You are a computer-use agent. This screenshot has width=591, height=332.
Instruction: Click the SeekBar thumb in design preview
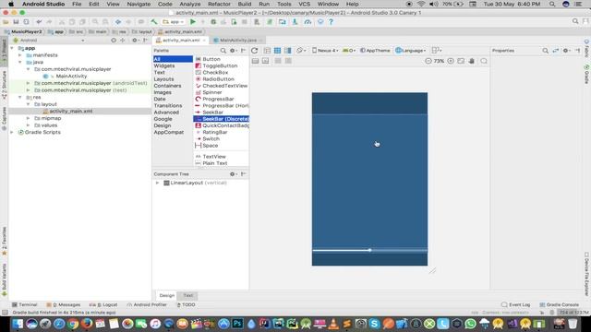click(370, 250)
